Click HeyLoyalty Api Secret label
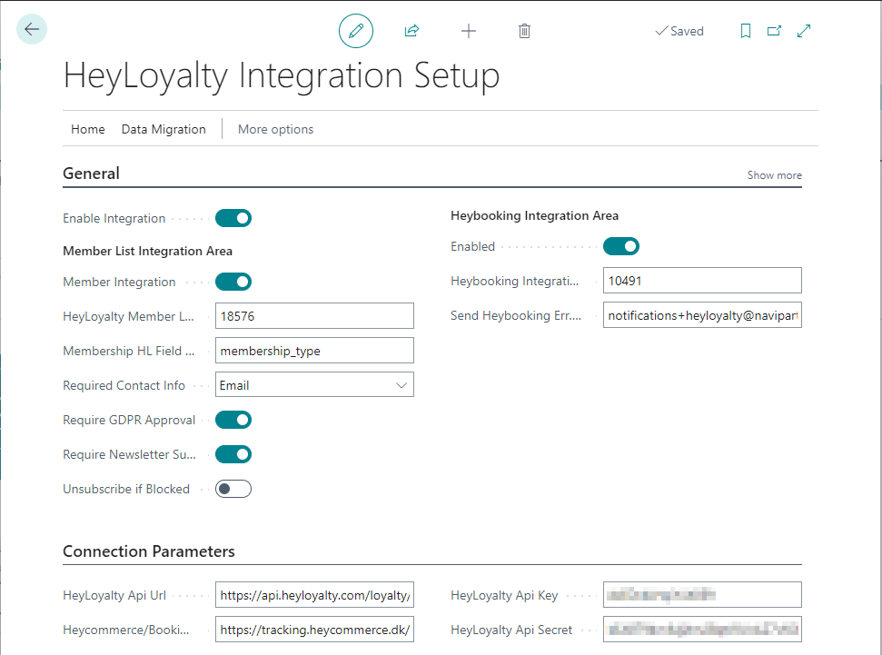 (x=511, y=630)
